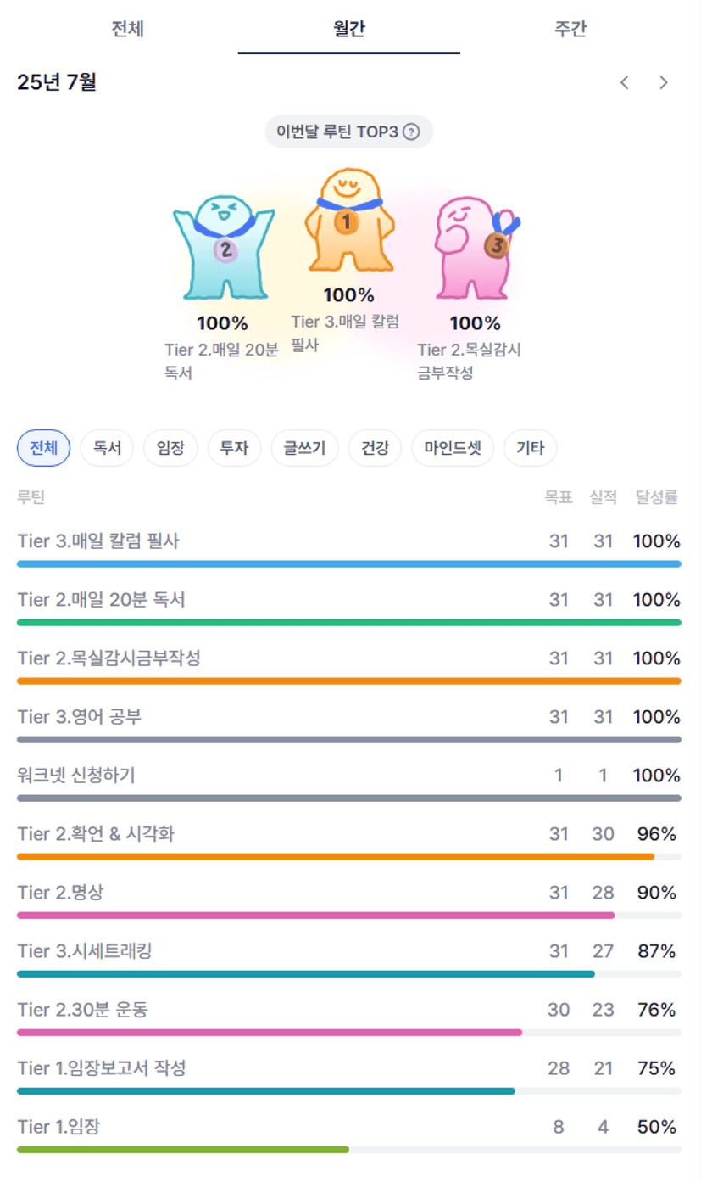The image size is (701, 1182).
Task: Filter routines by 기타 chip
Action: pos(531,448)
